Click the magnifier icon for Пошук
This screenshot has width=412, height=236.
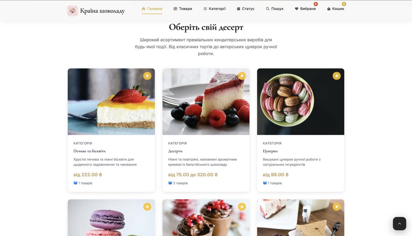(x=267, y=9)
